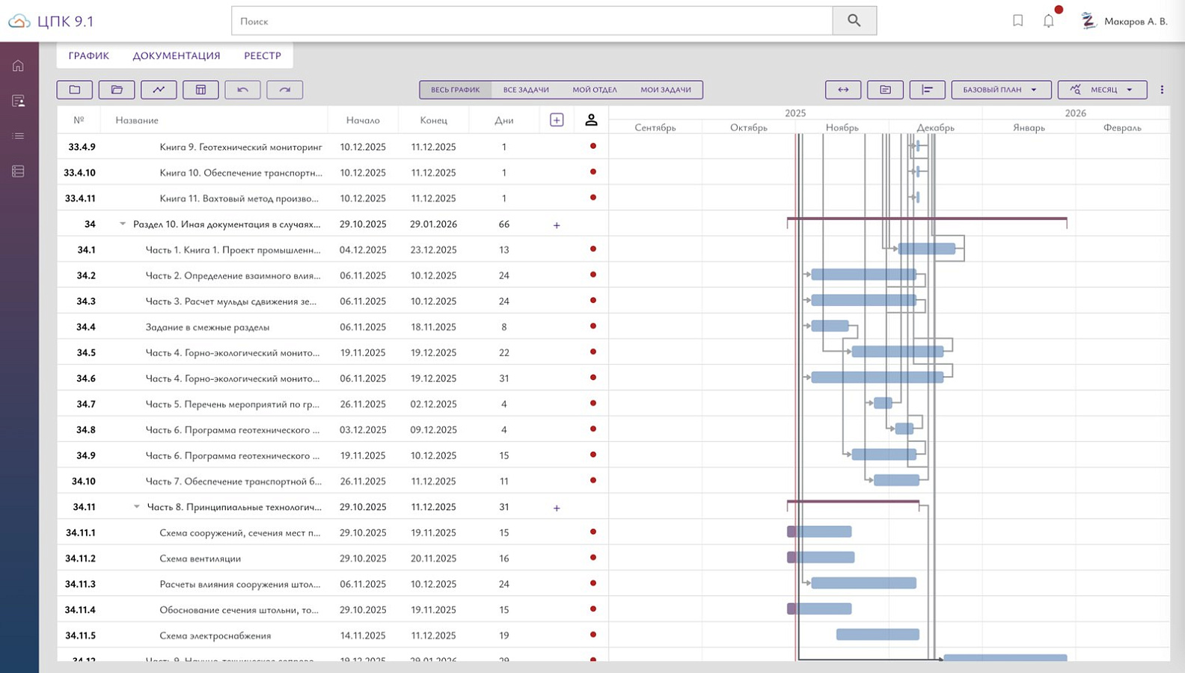Open the Home icon in the sidebar

tap(18, 66)
